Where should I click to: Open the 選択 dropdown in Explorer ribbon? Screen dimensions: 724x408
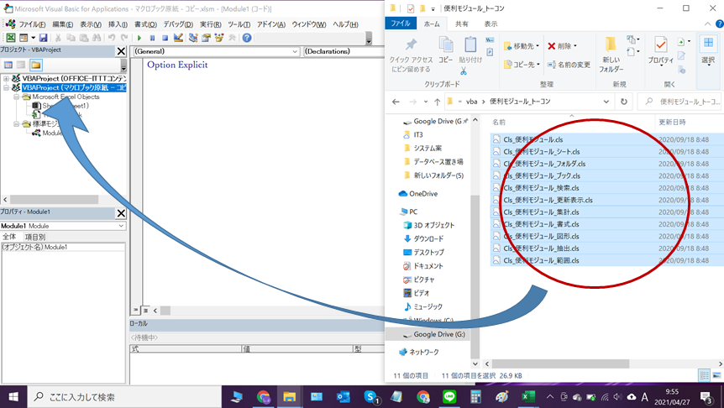coord(708,50)
